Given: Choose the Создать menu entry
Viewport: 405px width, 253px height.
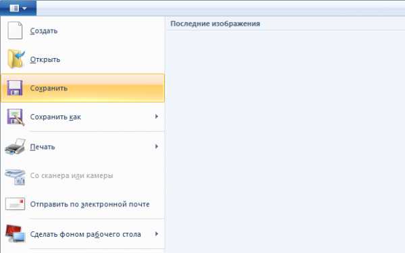Looking at the screenshot, I should click(x=82, y=31).
